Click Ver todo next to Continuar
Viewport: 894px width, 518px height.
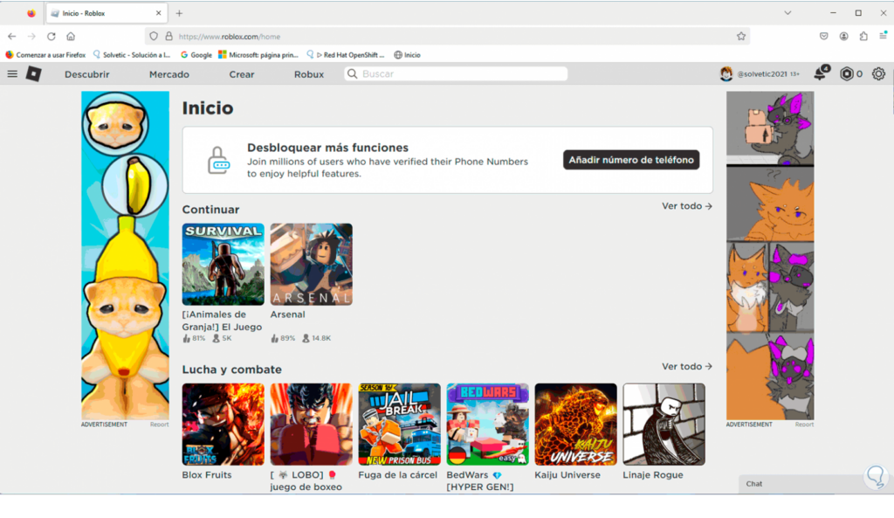coord(686,206)
